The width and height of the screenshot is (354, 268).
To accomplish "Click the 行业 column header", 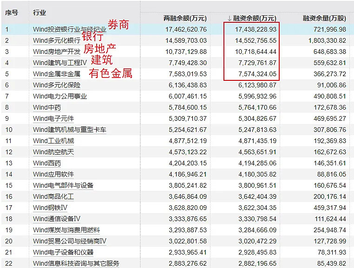I will tap(39, 13).
